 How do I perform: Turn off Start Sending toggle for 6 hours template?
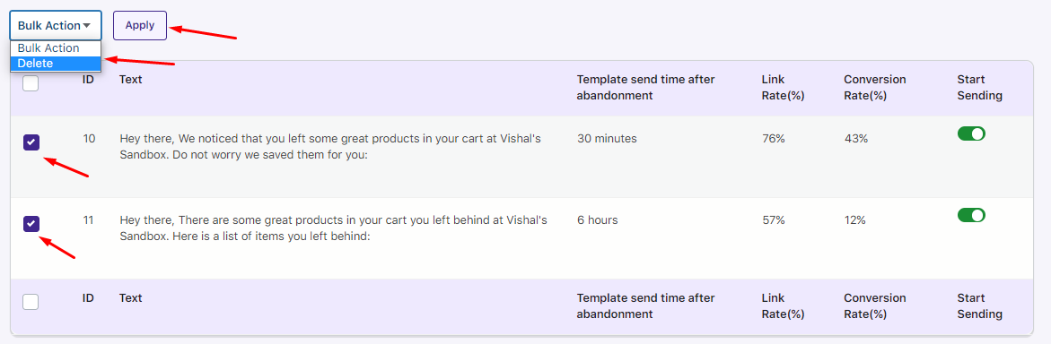click(x=971, y=215)
